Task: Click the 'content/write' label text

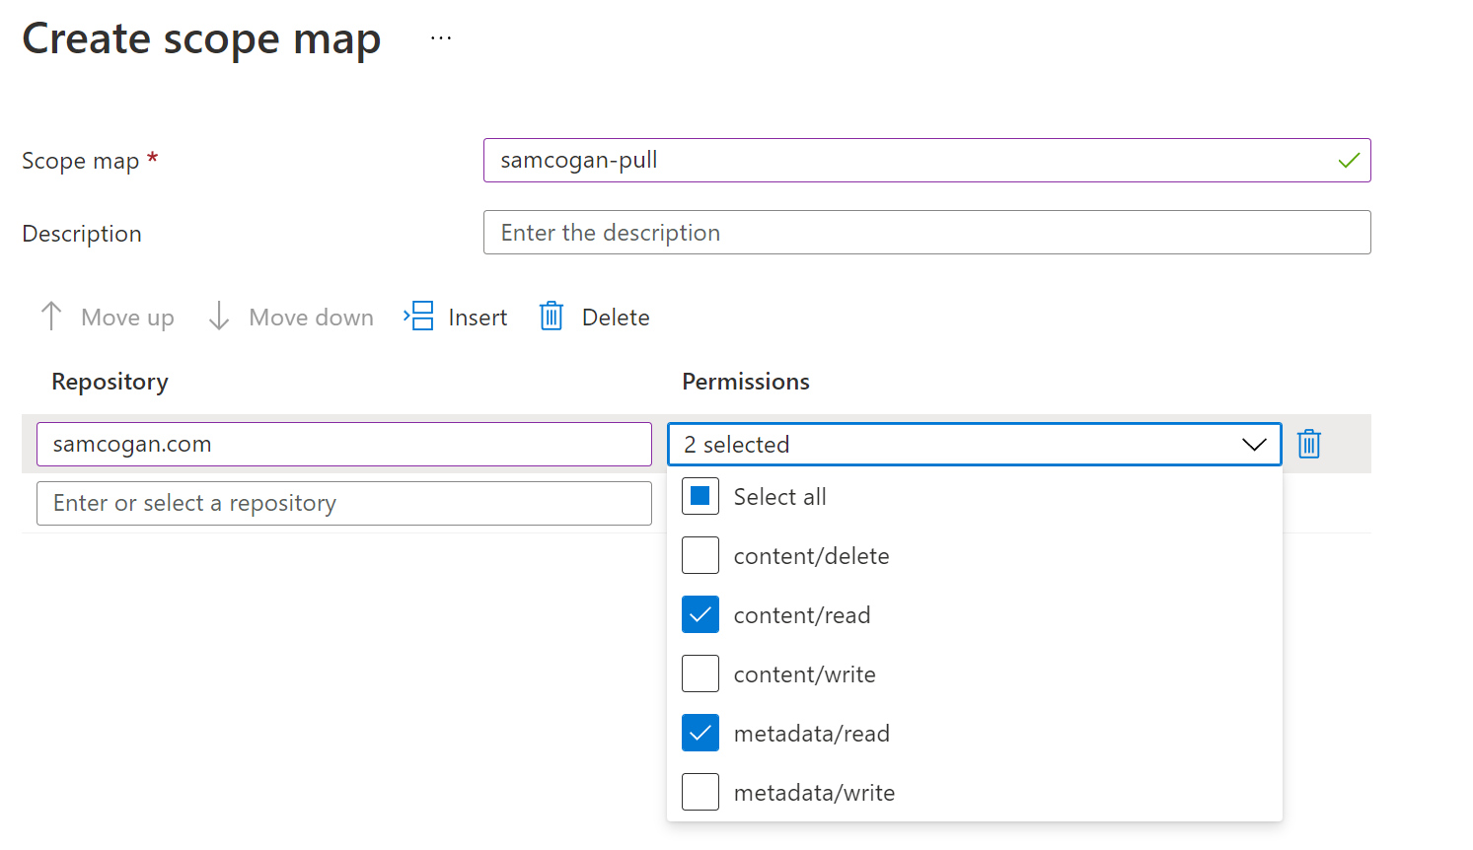Action: point(804,674)
